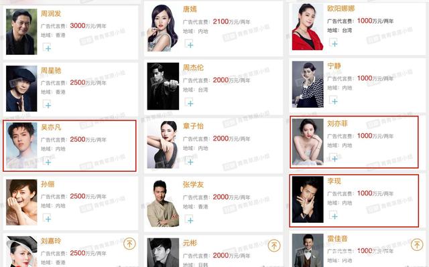Click the add icon under 周润发
This screenshot has width=429, height=267.
47,48
